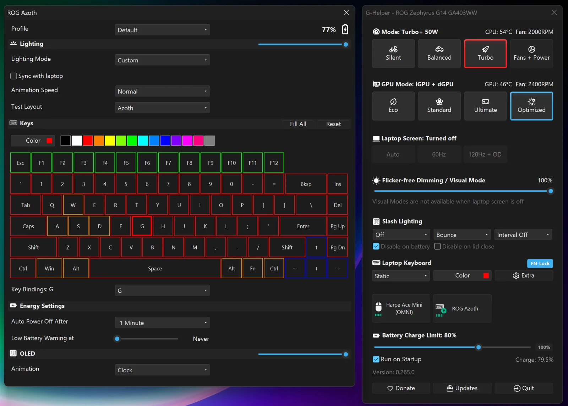
Task: Click the battery charging icon next to 77%
Action: coord(345,29)
